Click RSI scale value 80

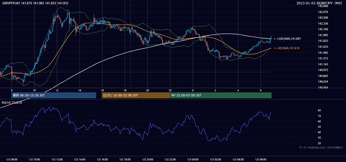pyautogui.click(x=319, y=110)
